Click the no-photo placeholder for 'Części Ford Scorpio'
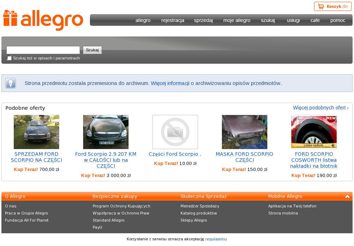 pyautogui.click(x=175, y=132)
